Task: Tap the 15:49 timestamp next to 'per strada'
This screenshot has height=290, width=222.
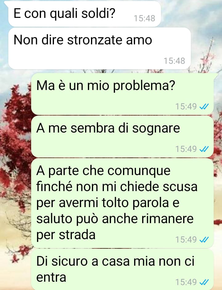Action: (x=186, y=240)
